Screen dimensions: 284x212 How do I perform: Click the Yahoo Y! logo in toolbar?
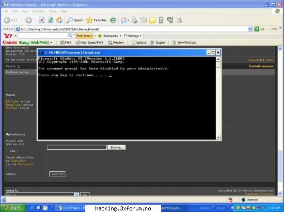pyautogui.click(x=8, y=36)
